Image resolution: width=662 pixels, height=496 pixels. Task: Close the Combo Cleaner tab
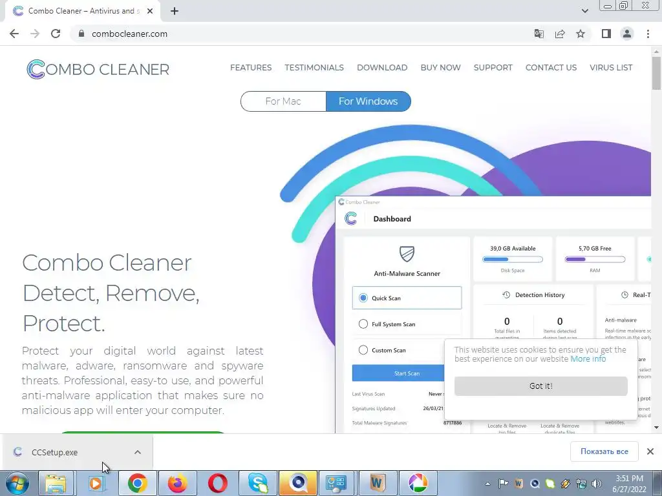tap(150, 11)
